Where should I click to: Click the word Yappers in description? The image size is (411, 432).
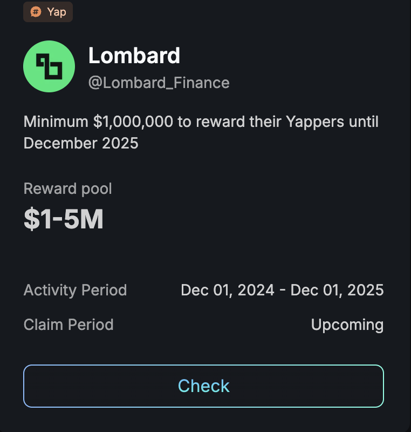tap(314, 122)
